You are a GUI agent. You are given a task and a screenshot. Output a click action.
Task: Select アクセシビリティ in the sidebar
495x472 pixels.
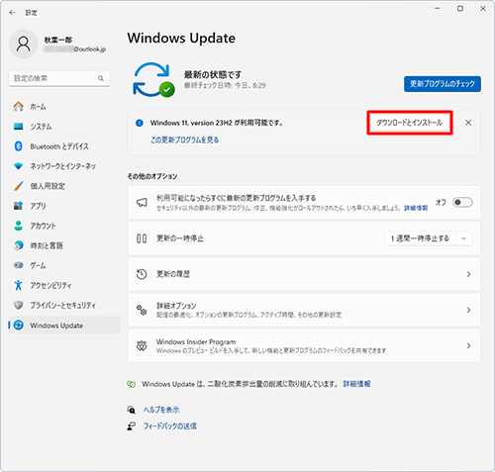pos(64,285)
